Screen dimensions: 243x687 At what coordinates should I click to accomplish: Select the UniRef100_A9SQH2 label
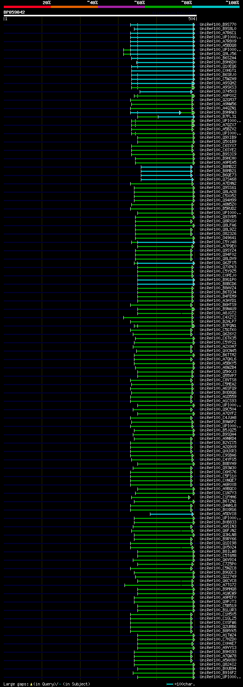(x=218, y=83)
